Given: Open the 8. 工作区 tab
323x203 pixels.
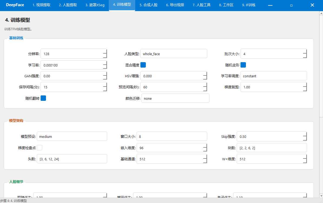Looking at the screenshot, I should (x=226, y=5).
